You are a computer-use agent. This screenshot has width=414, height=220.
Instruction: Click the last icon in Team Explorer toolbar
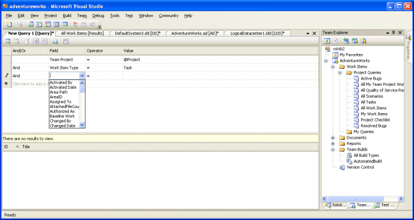[x=363, y=41]
